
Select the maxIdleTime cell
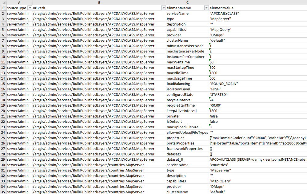tap(187, 73)
